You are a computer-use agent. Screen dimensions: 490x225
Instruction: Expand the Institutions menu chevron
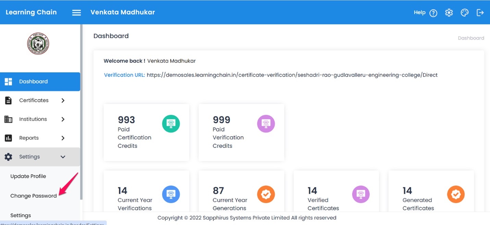tap(63, 119)
